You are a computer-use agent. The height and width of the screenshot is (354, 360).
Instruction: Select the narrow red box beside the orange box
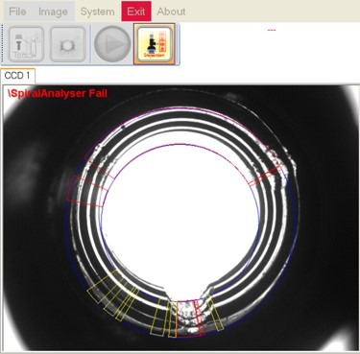click(x=200, y=318)
